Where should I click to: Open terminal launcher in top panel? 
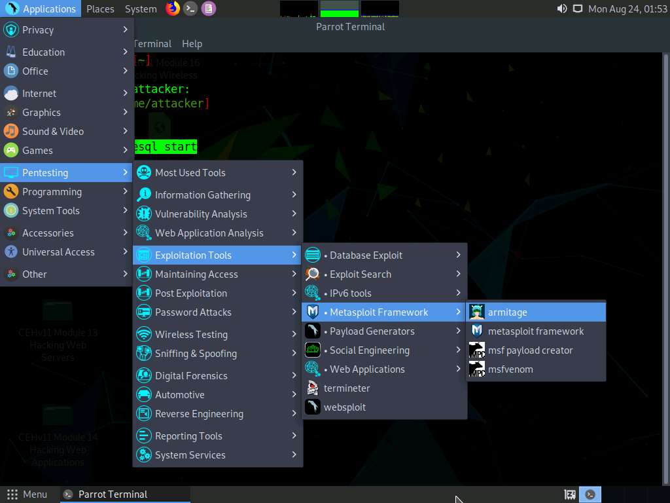point(190,9)
